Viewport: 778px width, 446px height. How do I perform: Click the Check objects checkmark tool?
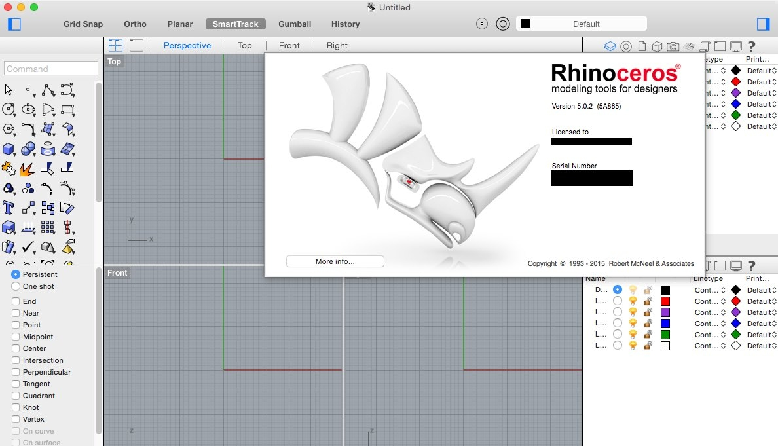pos(28,247)
